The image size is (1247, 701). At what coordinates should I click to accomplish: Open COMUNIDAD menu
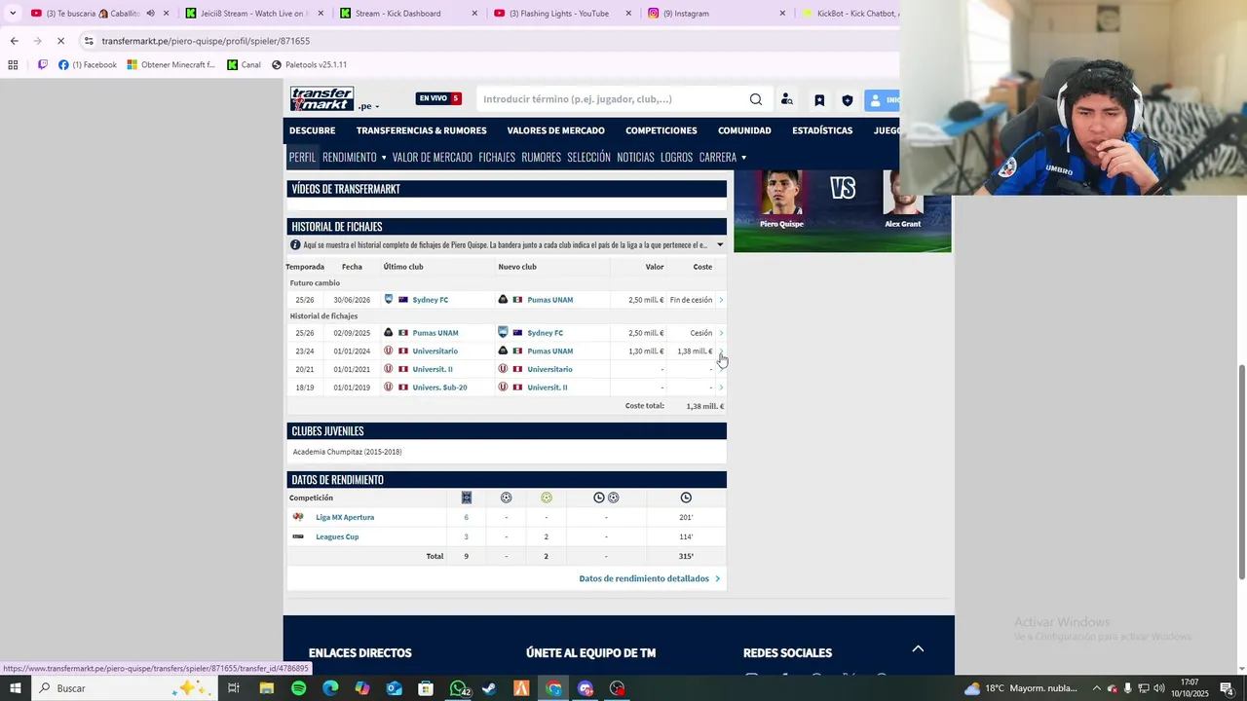coord(744,130)
